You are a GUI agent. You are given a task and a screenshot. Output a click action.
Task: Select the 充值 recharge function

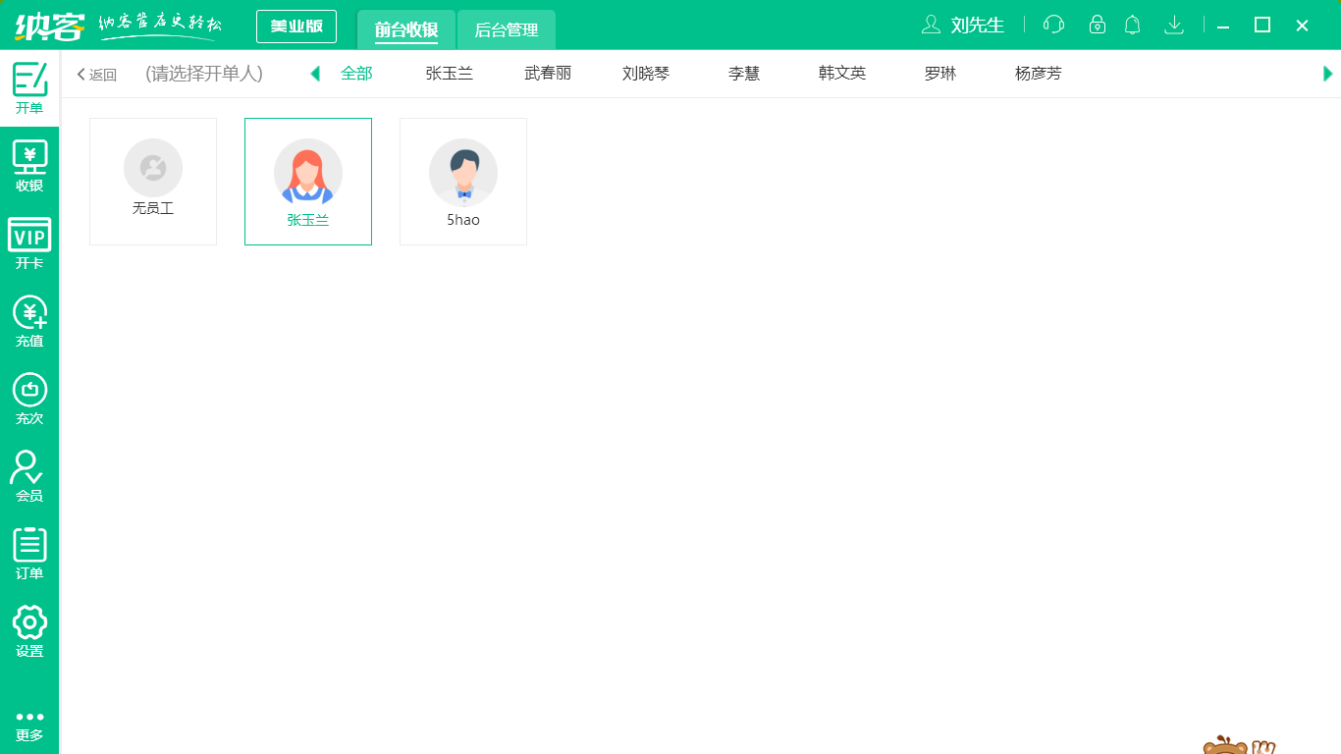pyautogui.click(x=29, y=319)
